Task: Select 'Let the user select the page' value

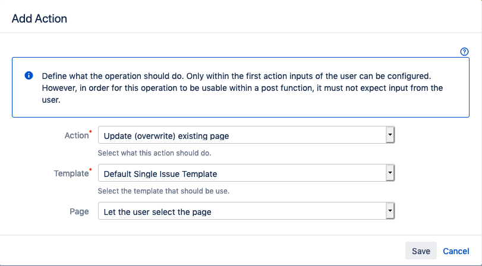Action: coord(157,211)
